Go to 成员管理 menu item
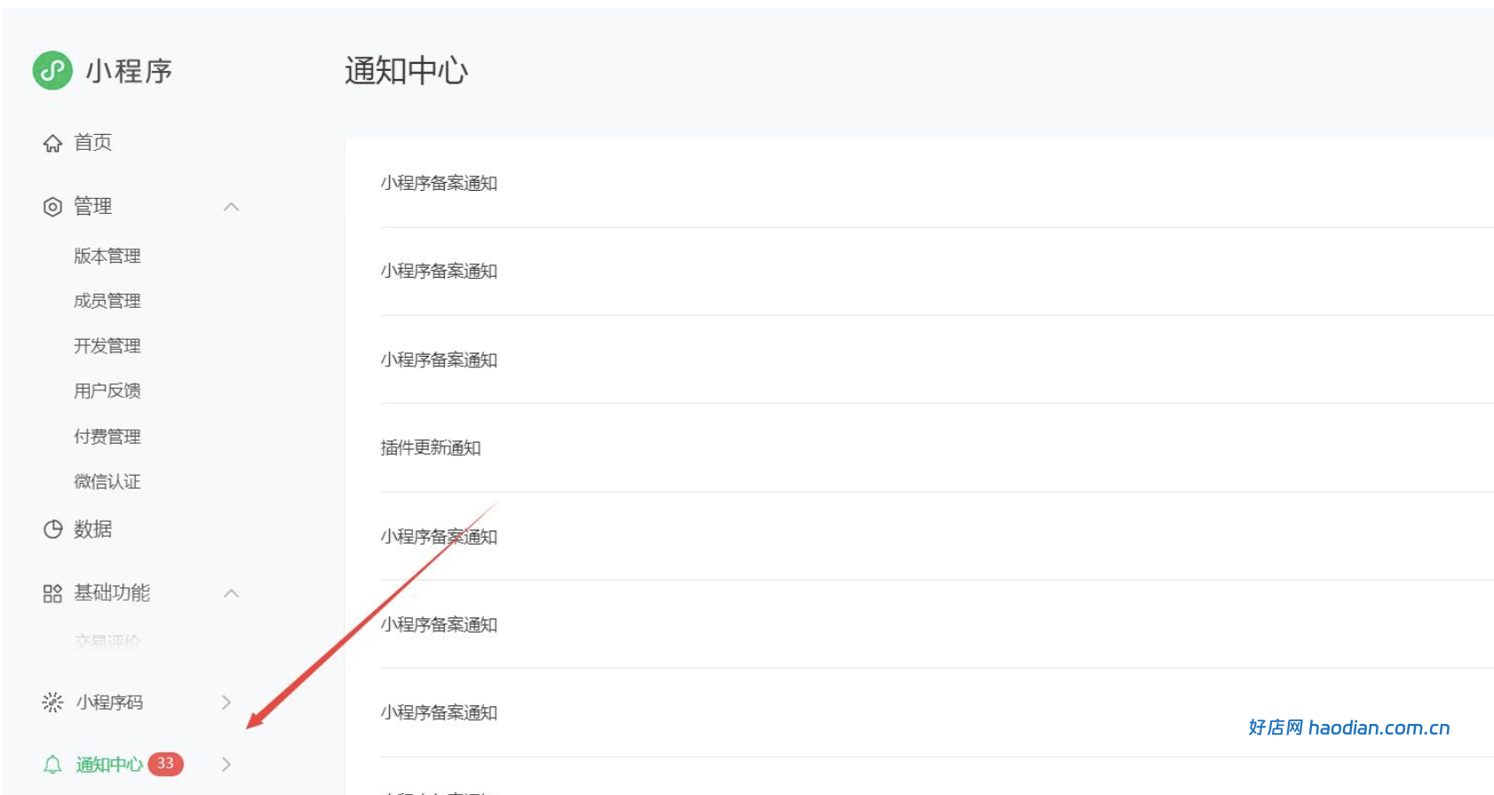This screenshot has width=1494, height=795. (107, 302)
